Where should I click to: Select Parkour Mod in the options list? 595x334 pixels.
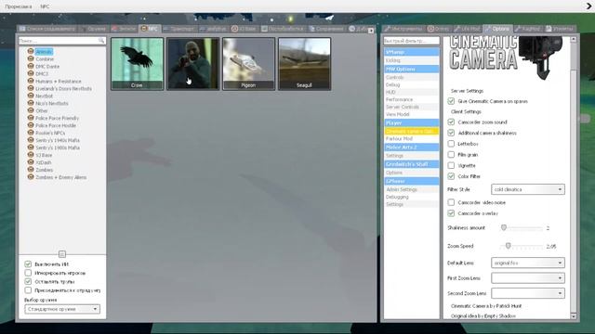coord(411,138)
